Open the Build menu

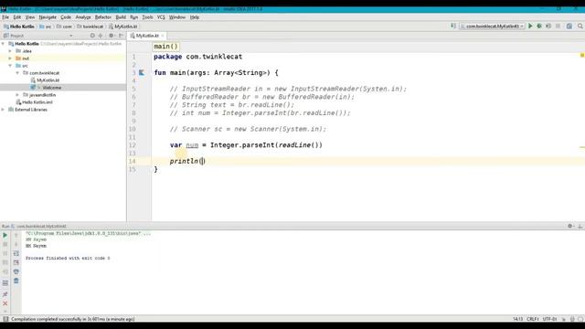point(121,17)
